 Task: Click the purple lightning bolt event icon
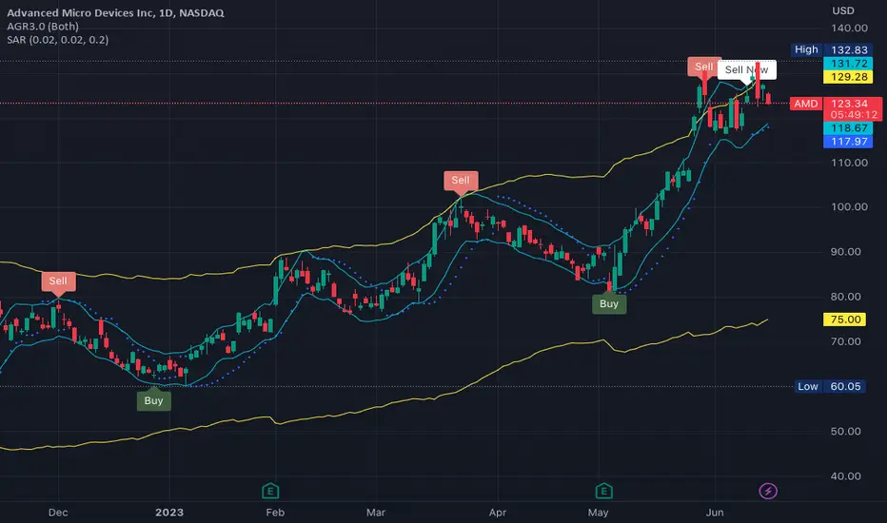pos(768,491)
